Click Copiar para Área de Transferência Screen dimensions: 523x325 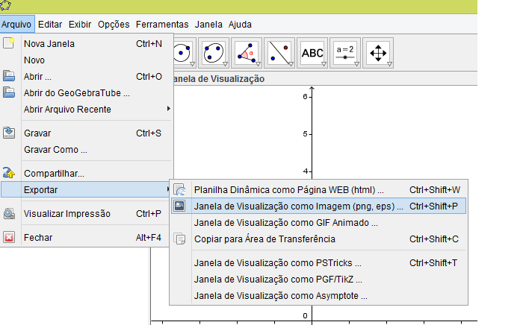[264, 239]
